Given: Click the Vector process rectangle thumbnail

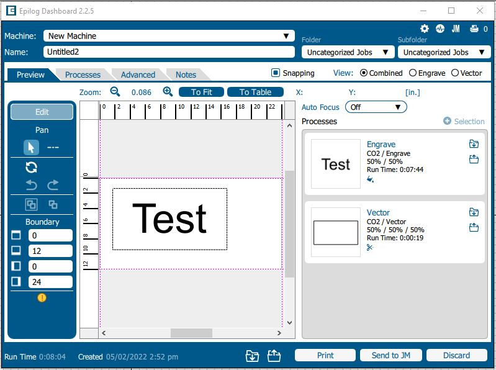Looking at the screenshot, I should 336,232.
